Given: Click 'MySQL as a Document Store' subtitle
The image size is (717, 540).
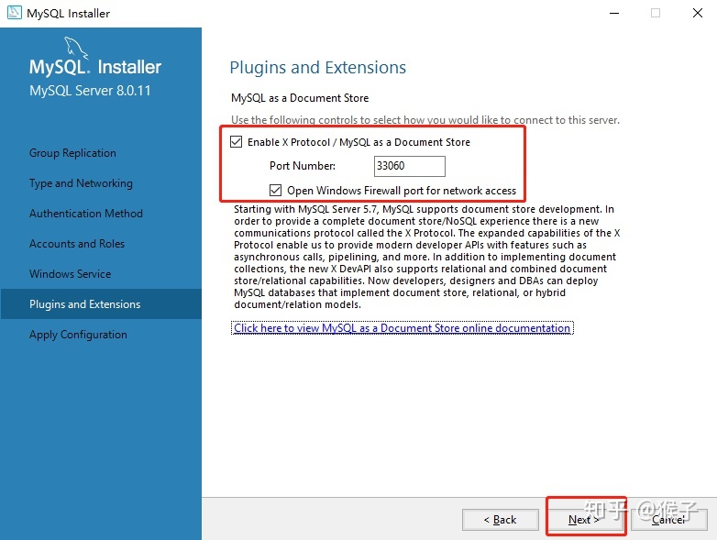Looking at the screenshot, I should (x=300, y=98).
